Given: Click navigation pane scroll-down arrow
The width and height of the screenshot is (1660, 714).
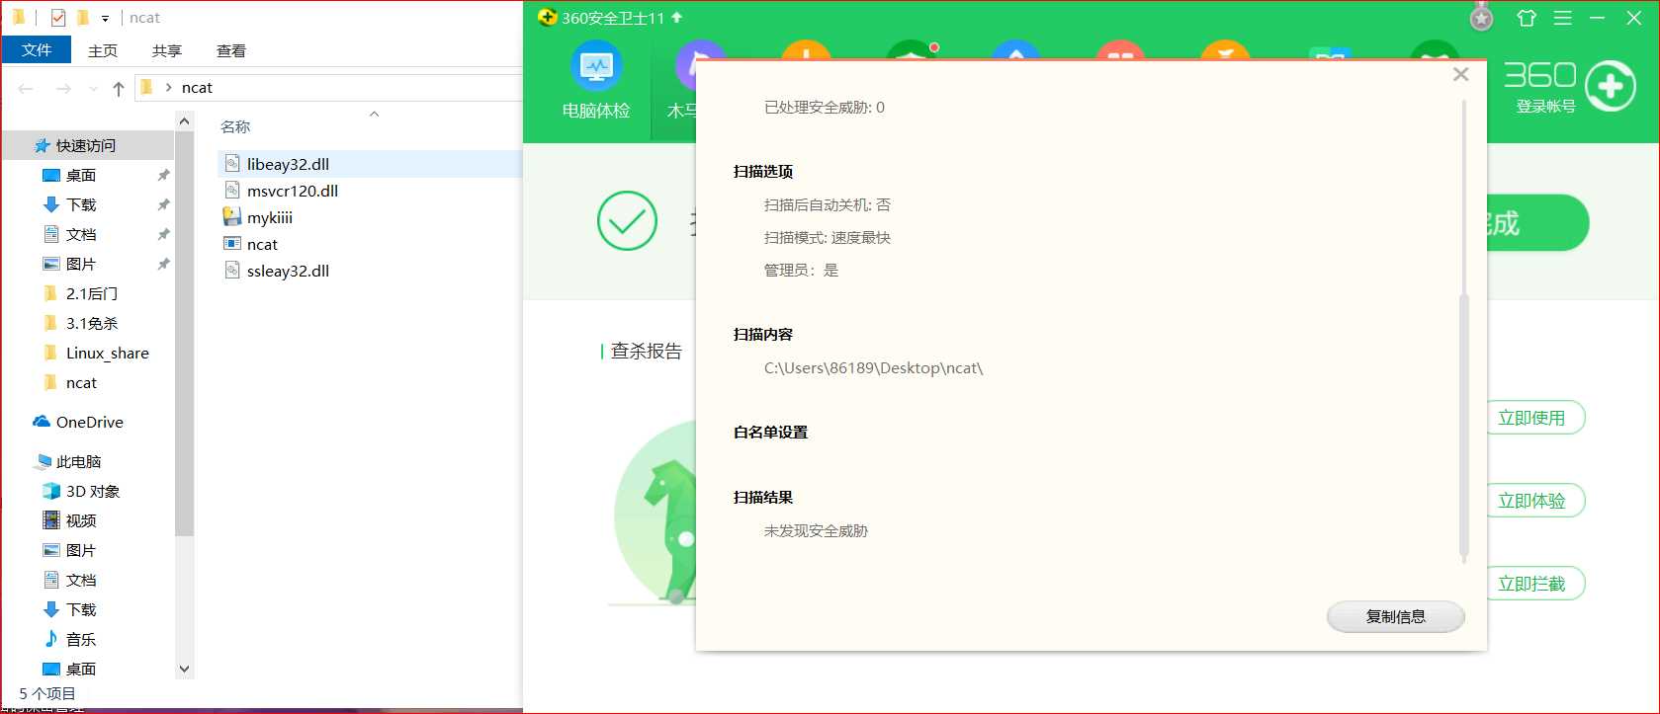Looking at the screenshot, I should tap(184, 669).
